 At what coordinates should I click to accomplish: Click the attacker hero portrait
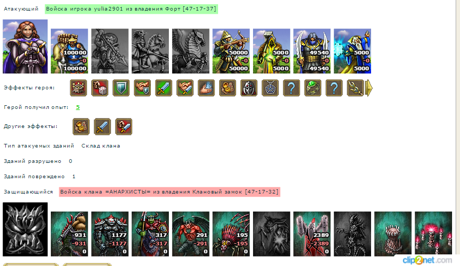[x=25, y=47]
